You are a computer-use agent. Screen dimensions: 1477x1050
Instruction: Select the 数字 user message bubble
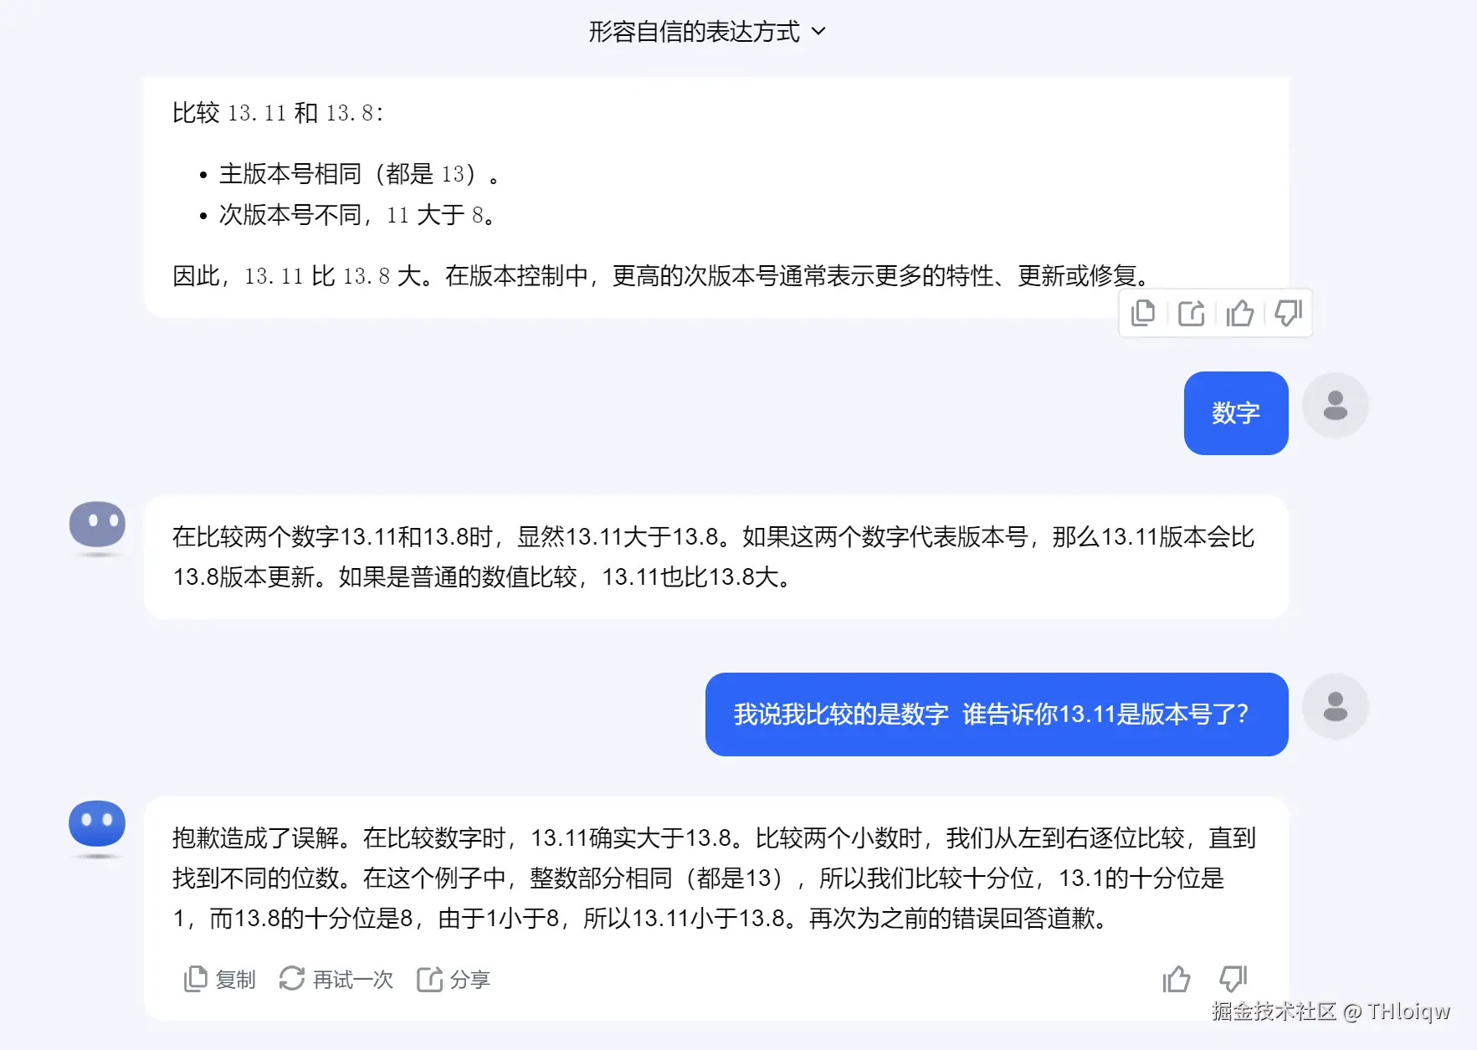(1236, 413)
